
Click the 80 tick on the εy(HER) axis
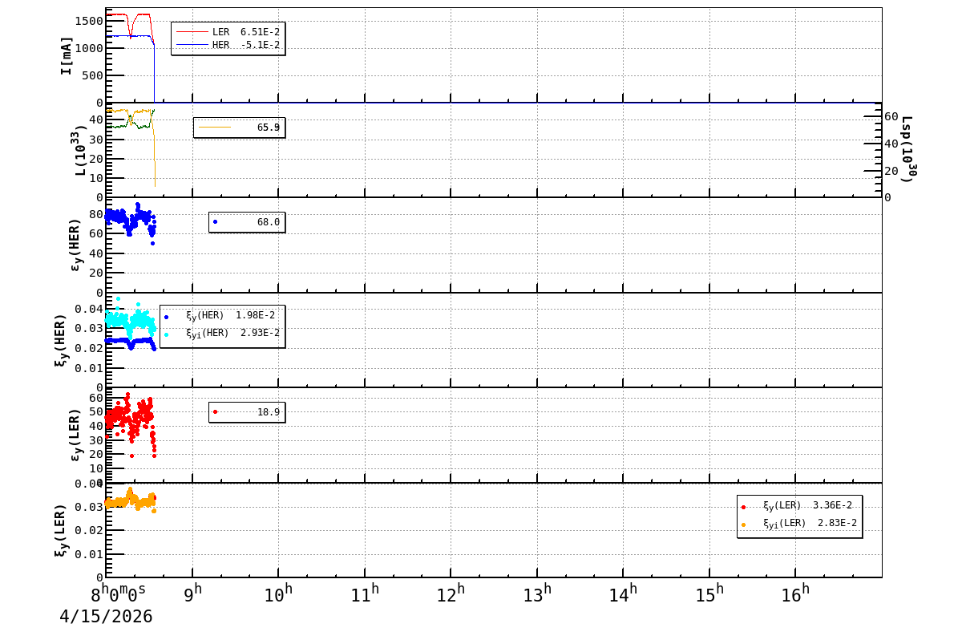click(x=95, y=214)
